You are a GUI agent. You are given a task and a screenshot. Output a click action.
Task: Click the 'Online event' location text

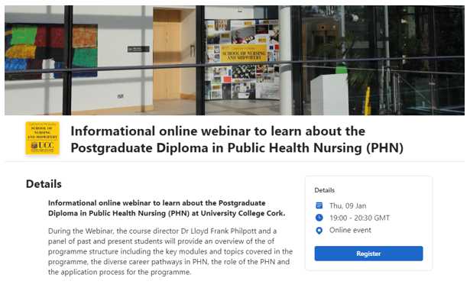350,230
